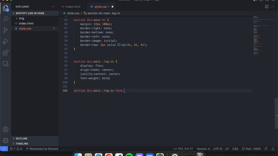Click the feedback icon in status bar
The image size is (278, 156).
click(x=266, y=149)
